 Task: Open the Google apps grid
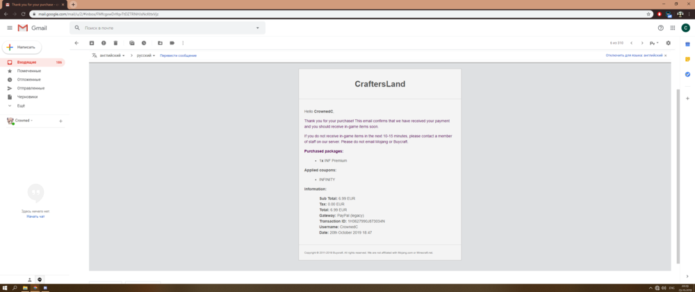(x=671, y=28)
